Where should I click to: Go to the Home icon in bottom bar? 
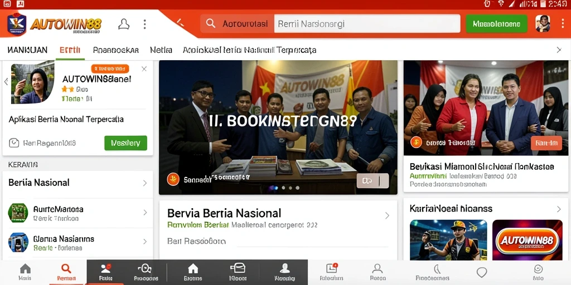pos(25,269)
